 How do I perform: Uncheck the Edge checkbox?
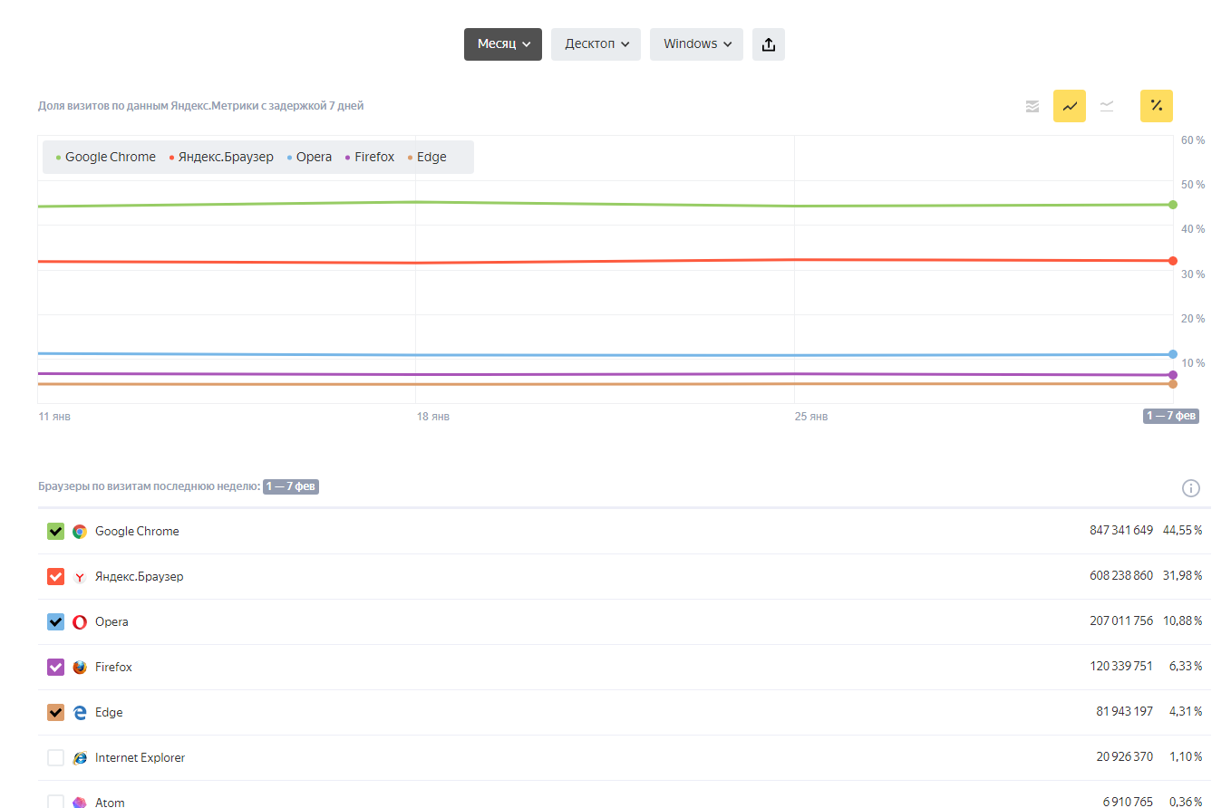click(55, 713)
